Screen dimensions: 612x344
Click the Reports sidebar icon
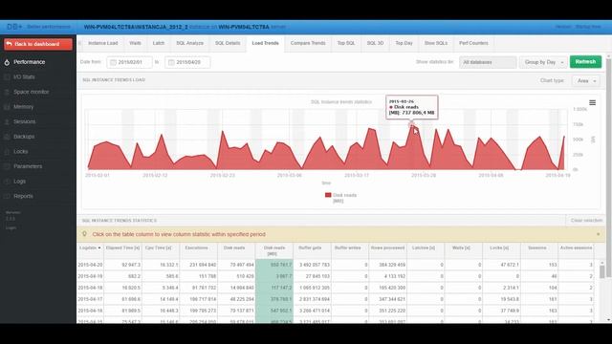(7, 196)
